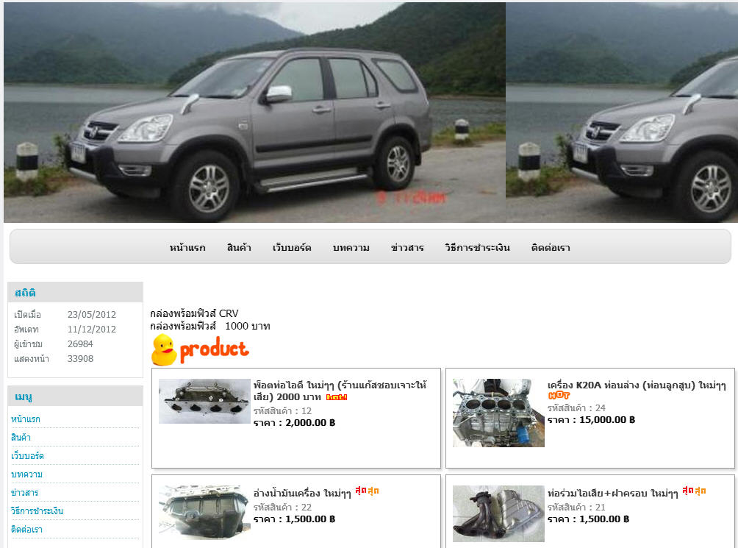Click ติดต่อเรา link in the sidebar menu

(x=26, y=529)
